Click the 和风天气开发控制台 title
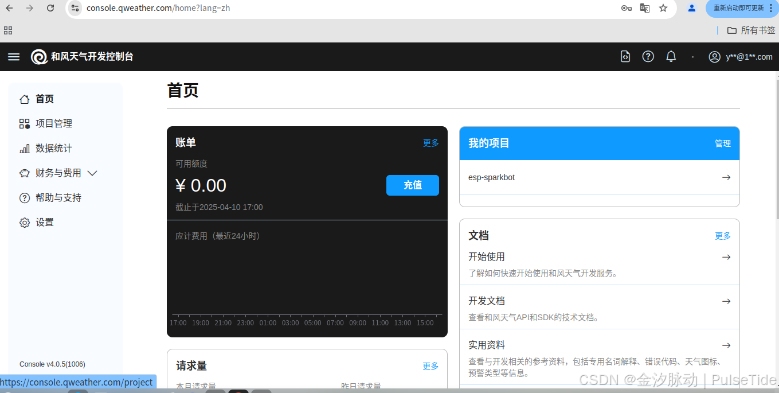 coord(92,57)
